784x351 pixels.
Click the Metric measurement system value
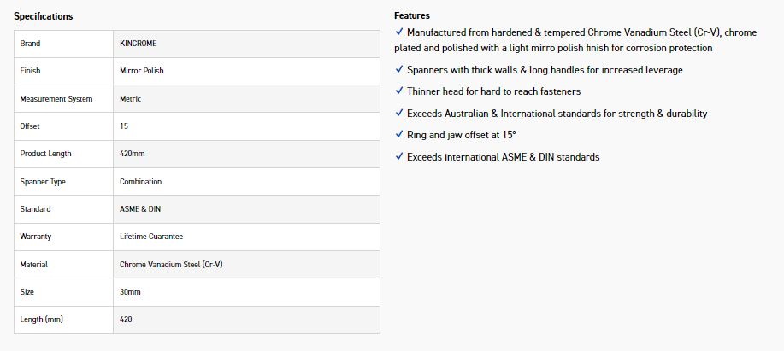(x=131, y=99)
